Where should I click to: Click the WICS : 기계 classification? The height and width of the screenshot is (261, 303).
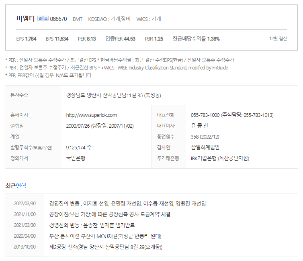coord(149,19)
